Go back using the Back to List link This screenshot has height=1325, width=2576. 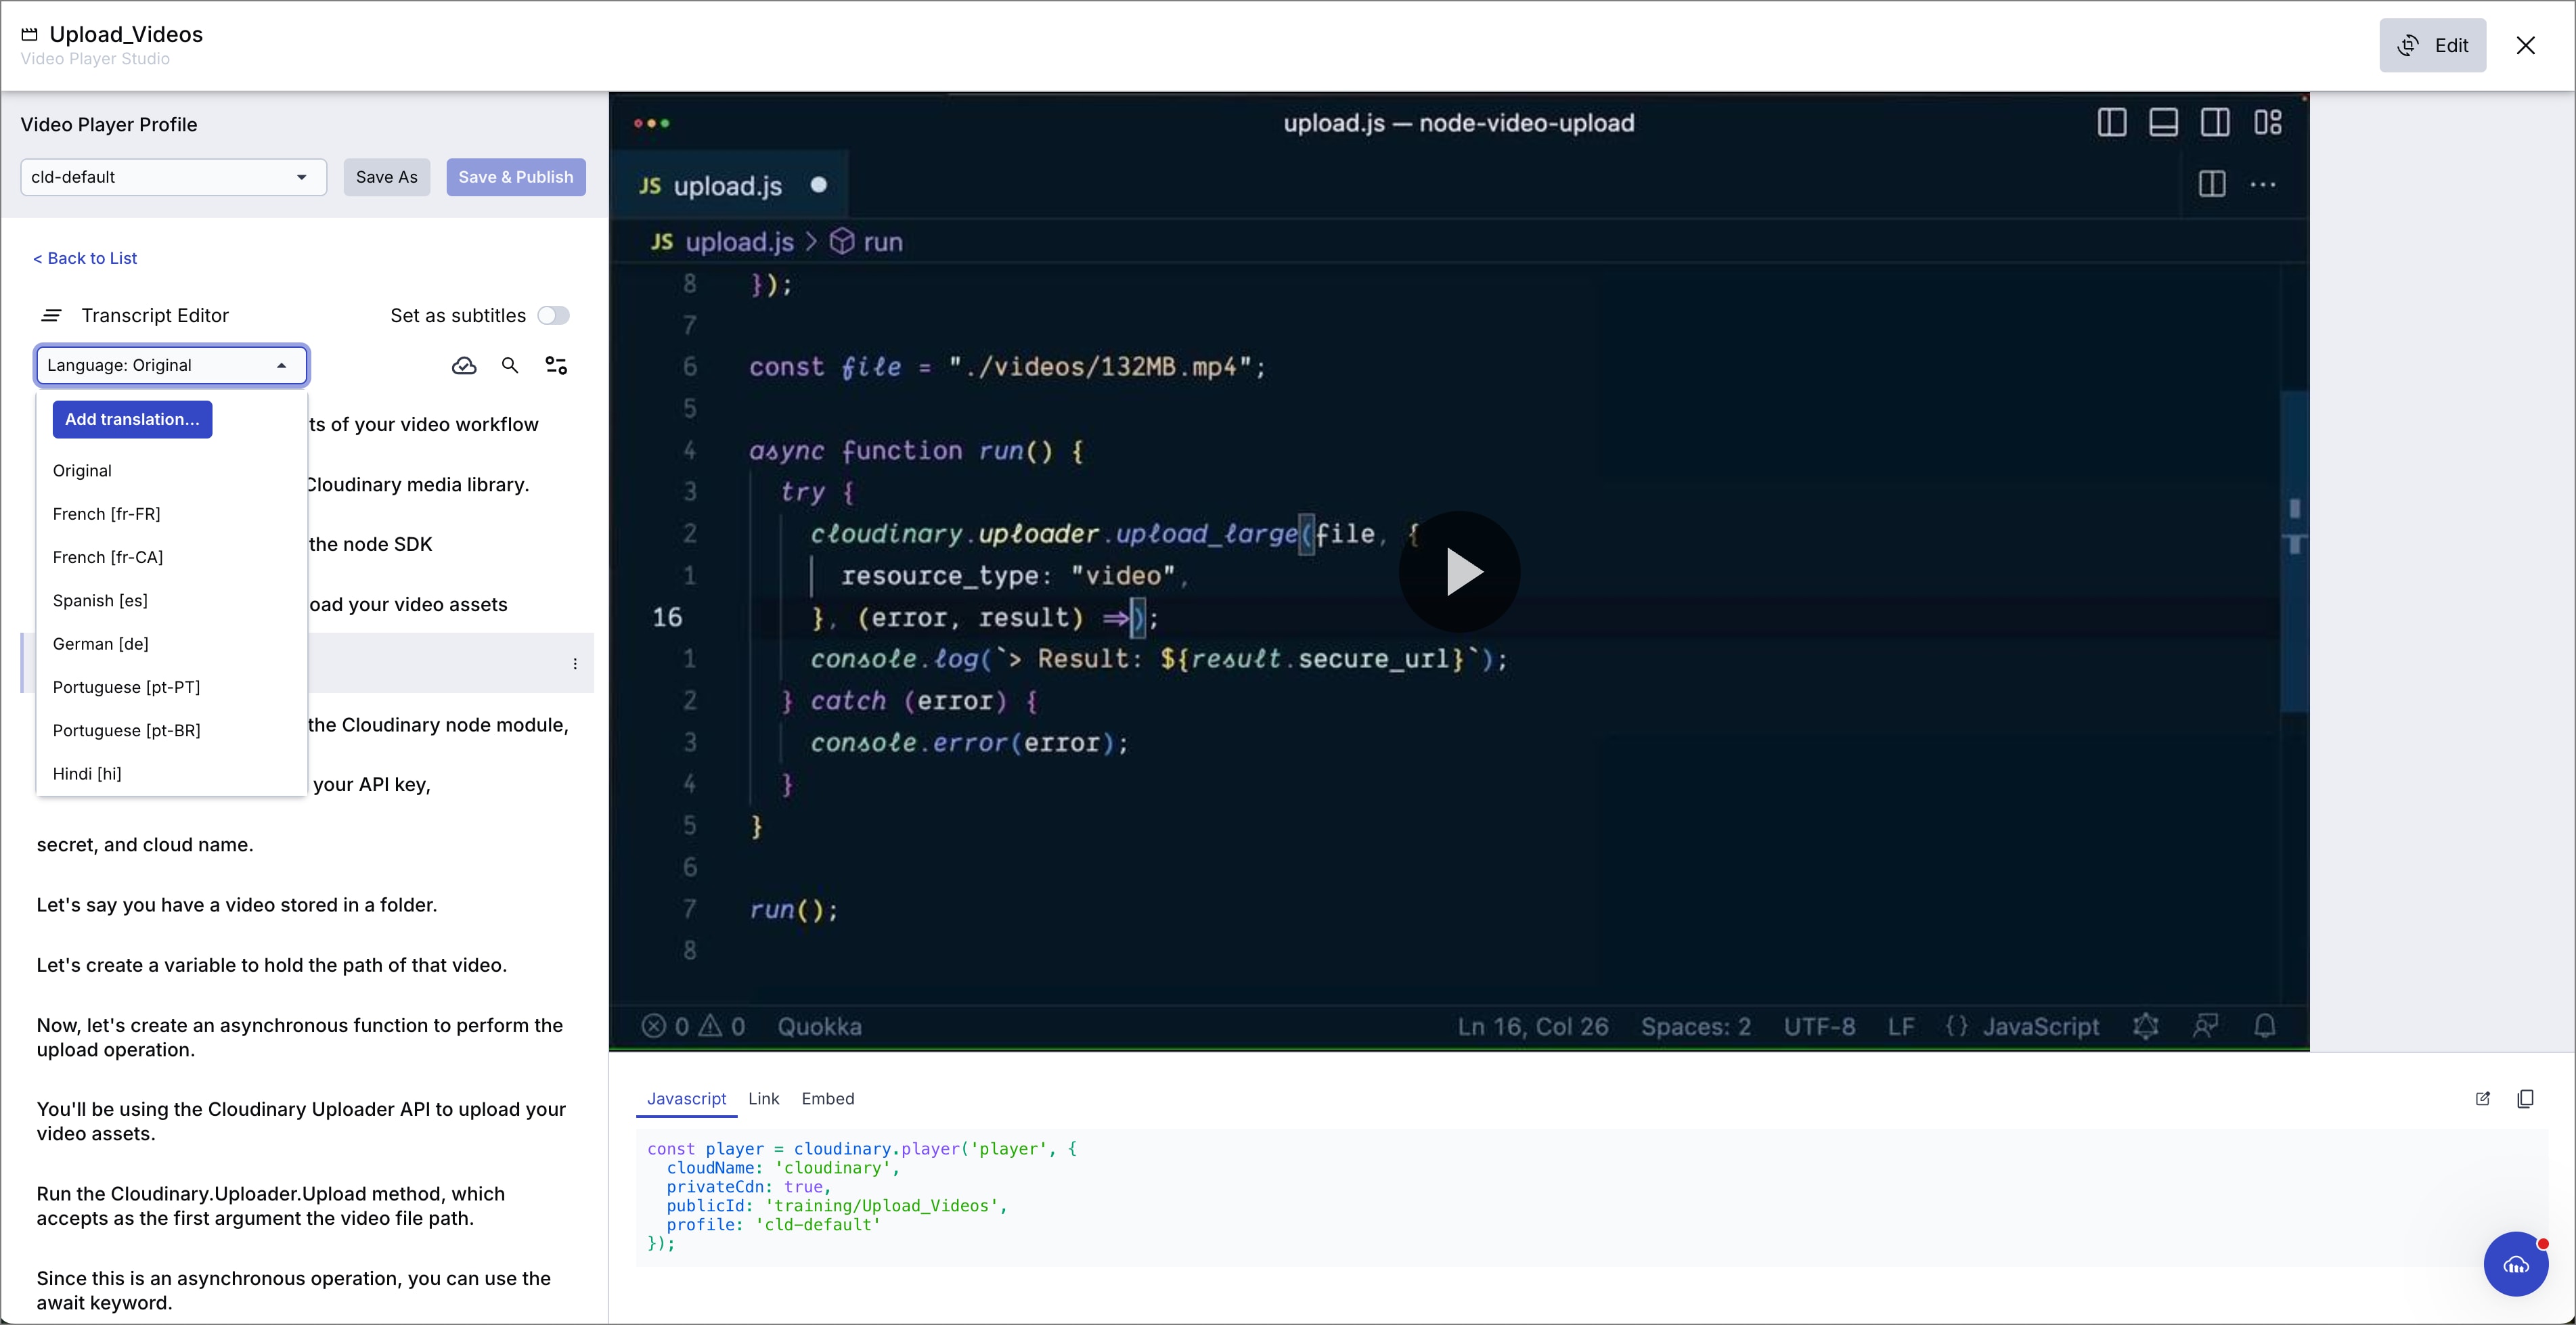85,258
